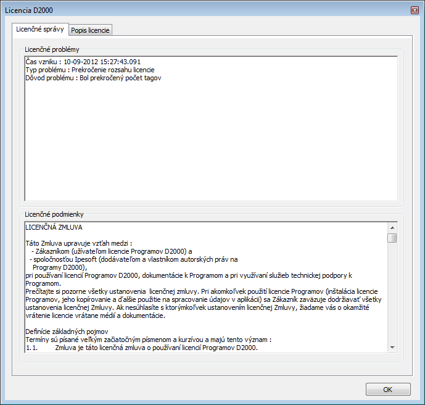This screenshot has height=405, width=425.
Task: Click the 'Licenčné podmienky' group label
Action: [x=54, y=214]
